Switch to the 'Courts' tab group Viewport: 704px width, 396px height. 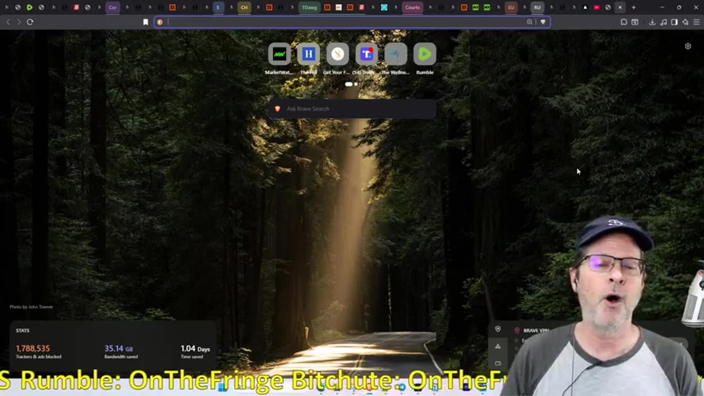(413, 7)
